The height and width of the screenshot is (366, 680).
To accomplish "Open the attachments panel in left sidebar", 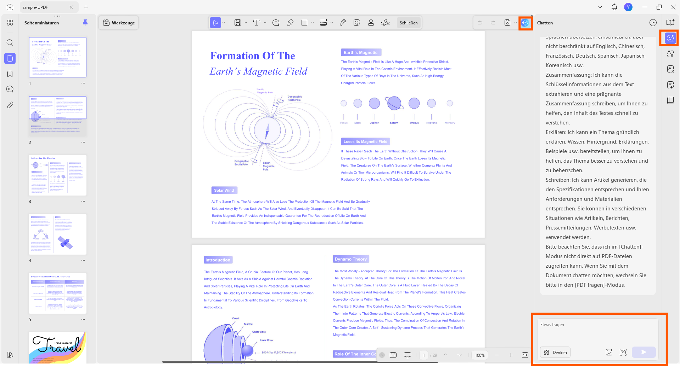I will pos(10,105).
